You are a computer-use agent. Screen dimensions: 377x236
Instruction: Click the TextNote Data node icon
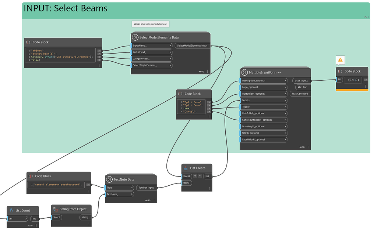coord(110,179)
